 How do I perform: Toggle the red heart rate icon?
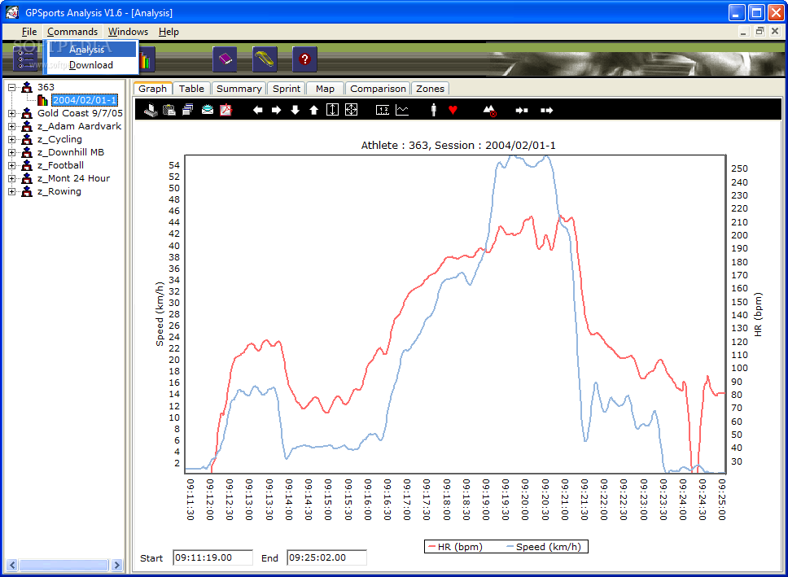coord(453,110)
